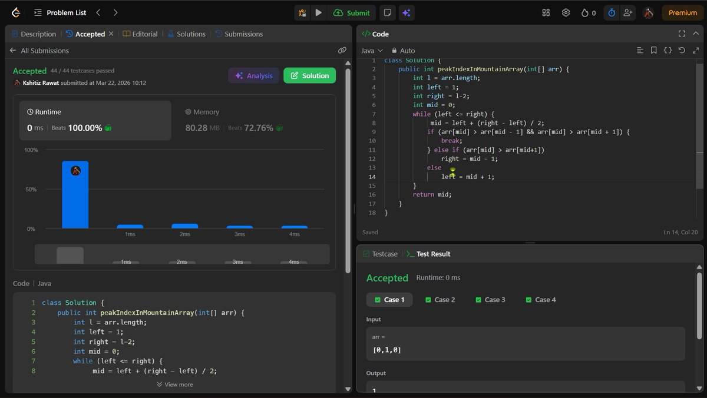Maximize the Code panel icon

(x=682, y=34)
